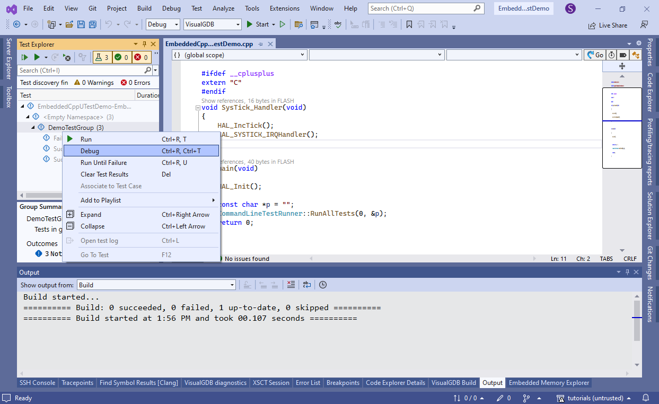Click the New Project icon
This screenshot has width=659, height=404.
coord(51,24)
